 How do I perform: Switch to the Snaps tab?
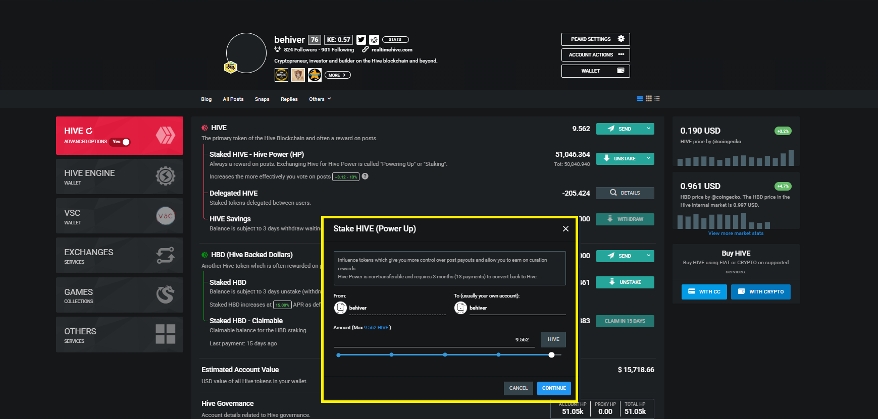point(262,99)
